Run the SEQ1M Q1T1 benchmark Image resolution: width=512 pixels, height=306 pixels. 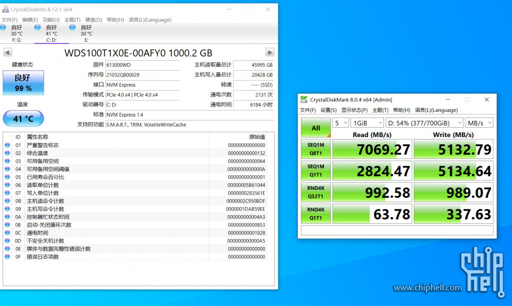click(316, 171)
